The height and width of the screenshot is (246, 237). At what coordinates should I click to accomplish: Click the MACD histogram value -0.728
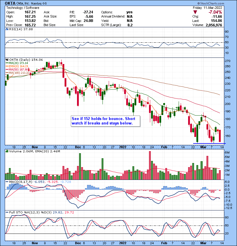(x=65, y=182)
